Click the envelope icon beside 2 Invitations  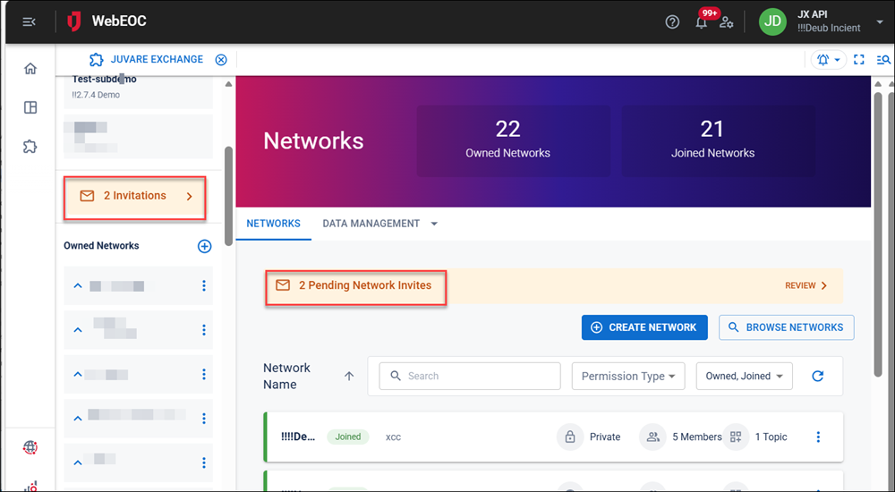87,196
